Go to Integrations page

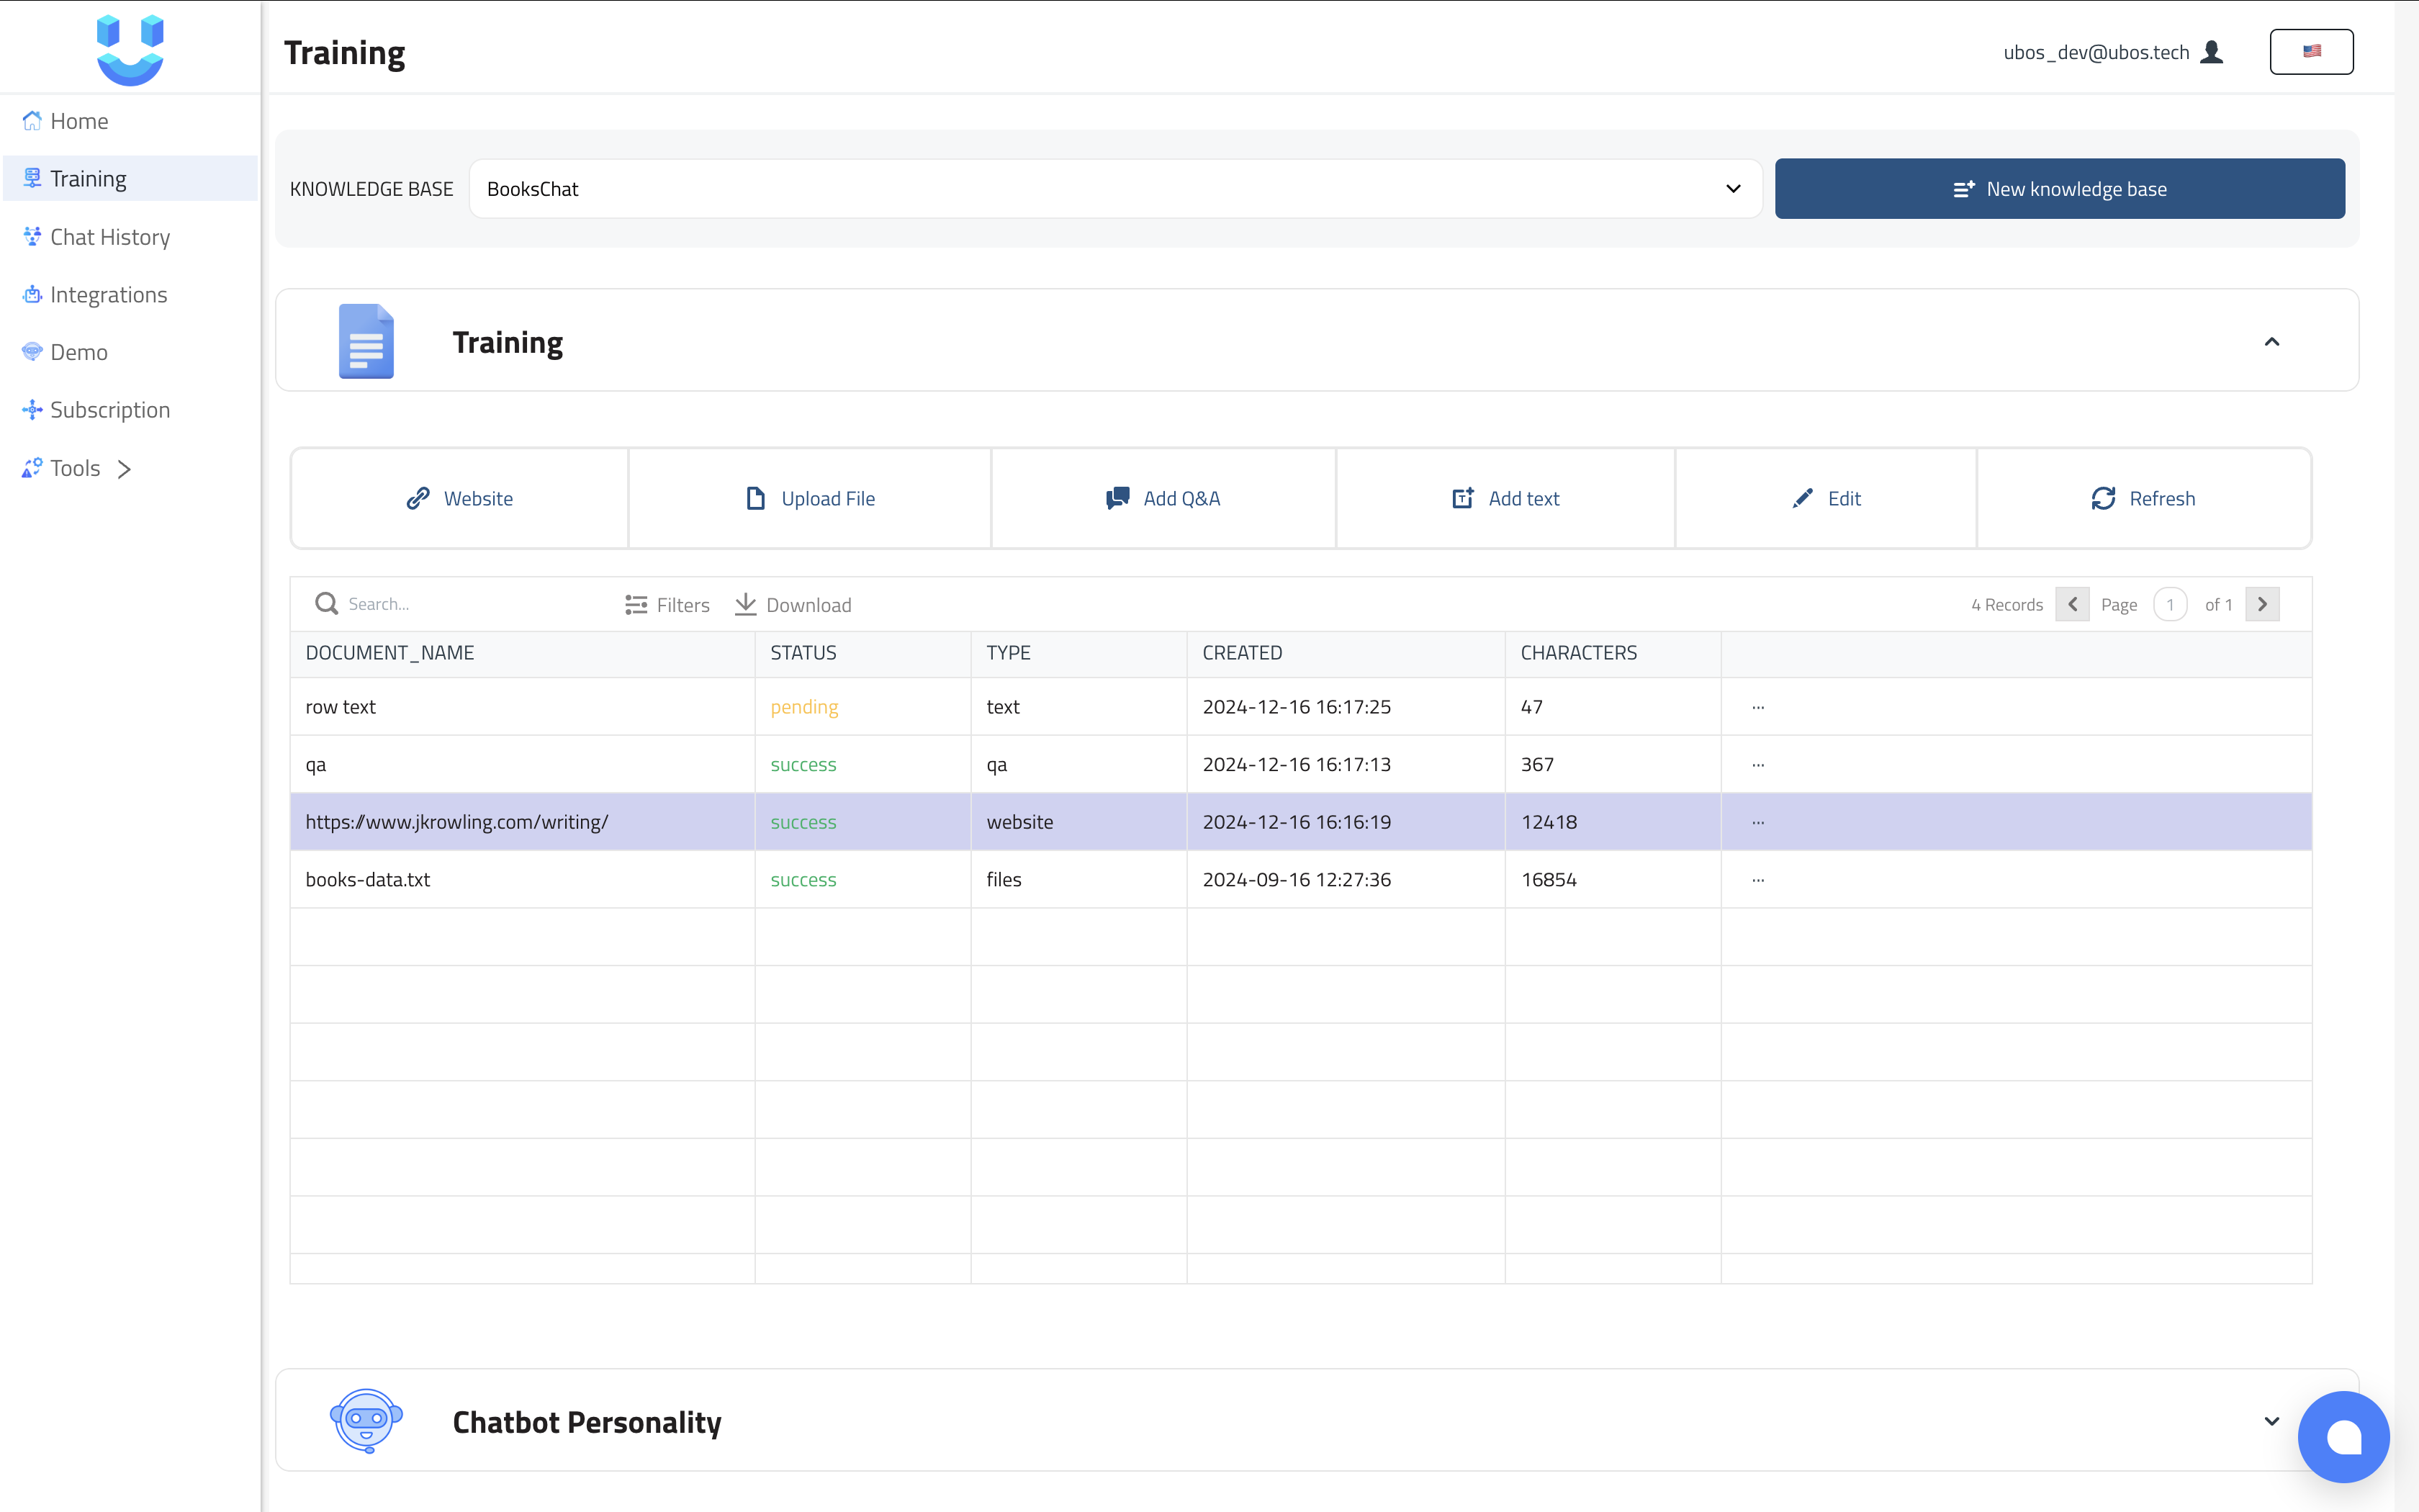tap(130, 295)
